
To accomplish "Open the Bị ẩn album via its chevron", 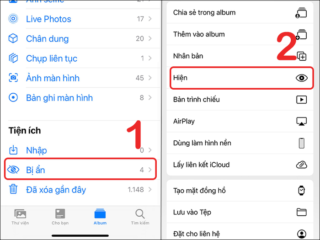I will coord(150,170).
